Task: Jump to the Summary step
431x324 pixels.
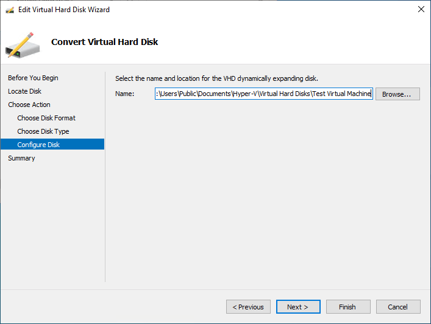Action: (x=21, y=158)
